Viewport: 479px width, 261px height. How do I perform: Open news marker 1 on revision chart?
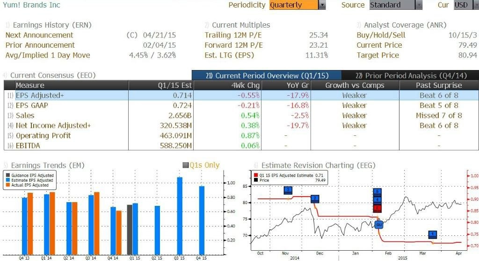tap(433, 234)
